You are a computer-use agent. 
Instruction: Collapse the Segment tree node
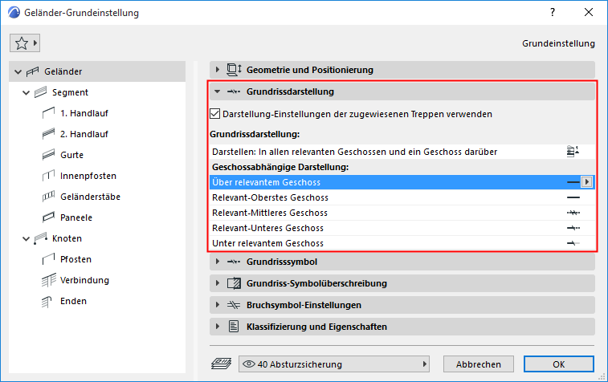[x=27, y=92]
